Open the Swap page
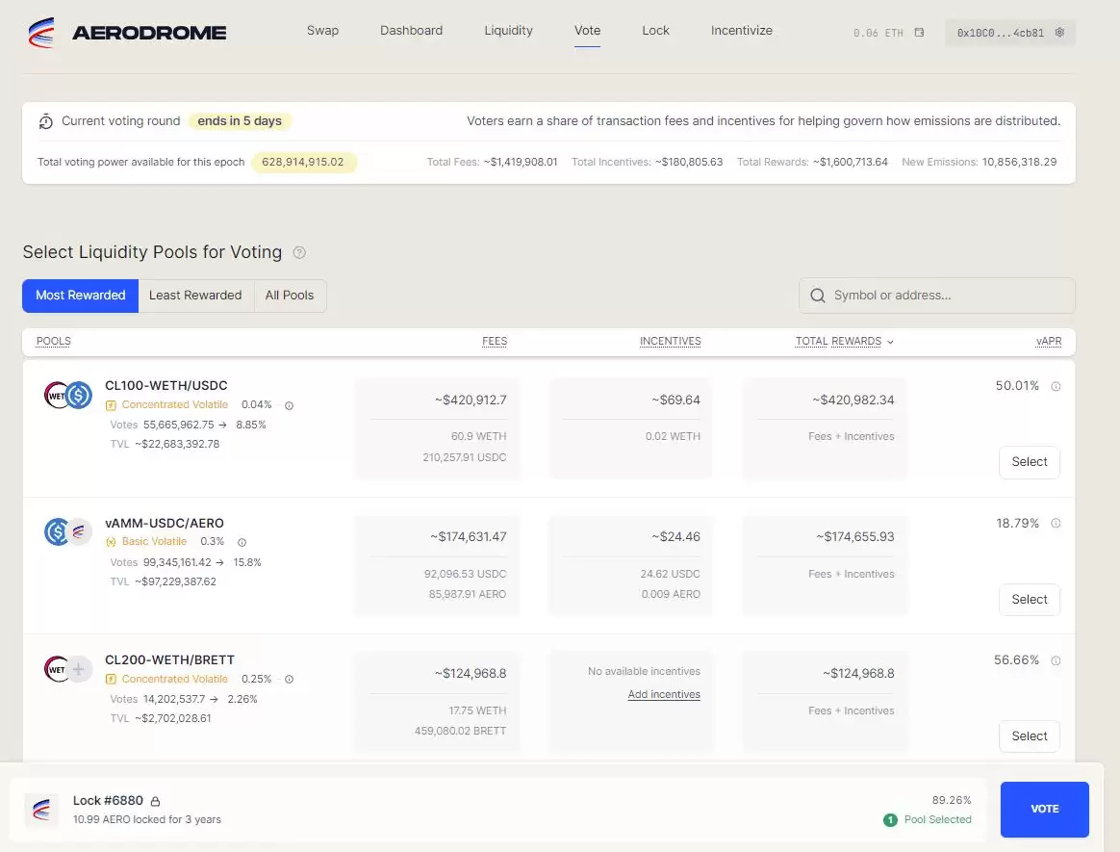Image resolution: width=1120 pixels, height=852 pixels. pyautogui.click(x=322, y=30)
